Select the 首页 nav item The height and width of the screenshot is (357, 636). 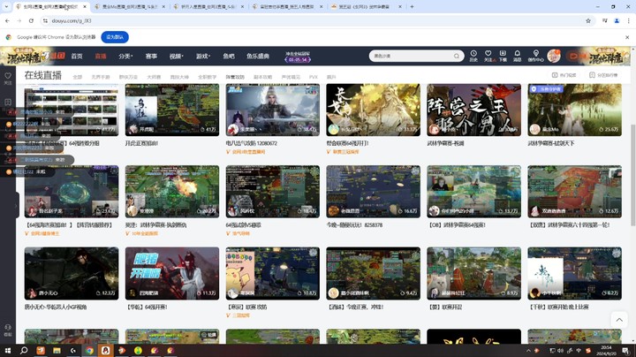click(x=77, y=56)
